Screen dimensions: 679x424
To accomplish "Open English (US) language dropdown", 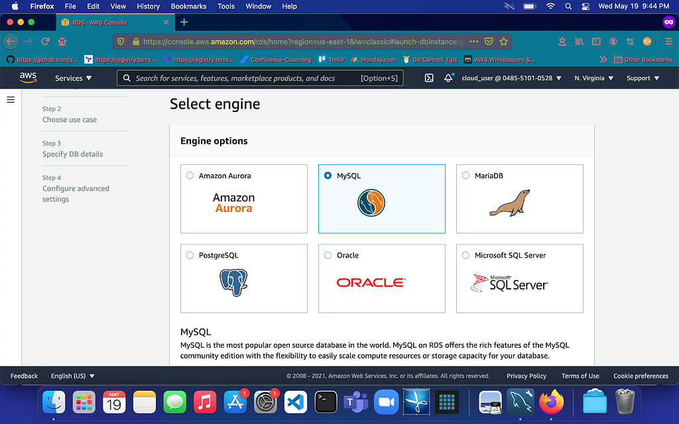I will tap(72, 376).
